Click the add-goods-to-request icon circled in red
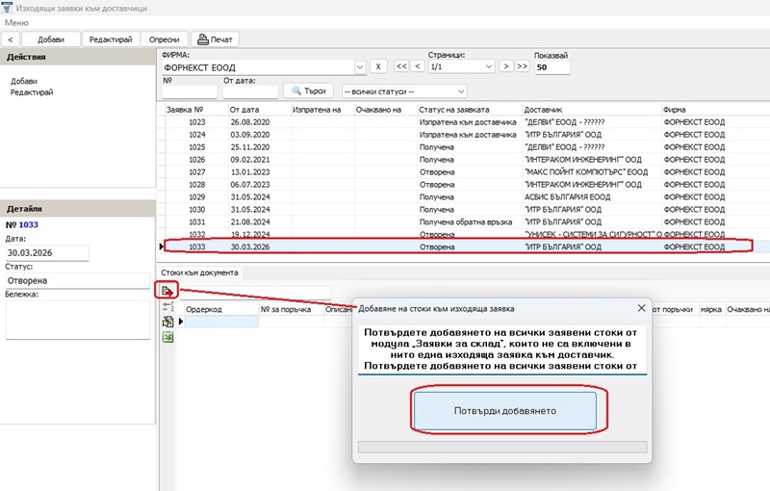 pyautogui.click(x=167, y=291)
